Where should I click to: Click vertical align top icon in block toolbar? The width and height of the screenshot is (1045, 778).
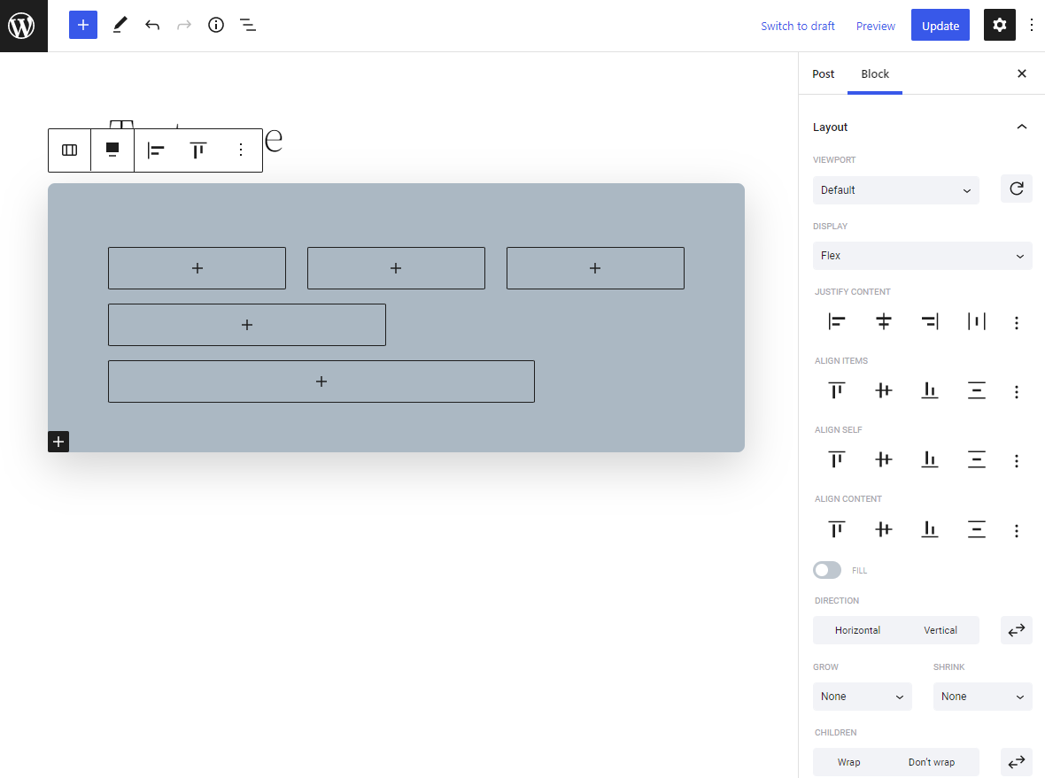(x=198, y=150)
